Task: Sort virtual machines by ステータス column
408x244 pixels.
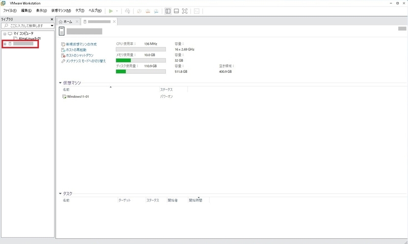Action: pyautogui.click(x=166, y=90)
